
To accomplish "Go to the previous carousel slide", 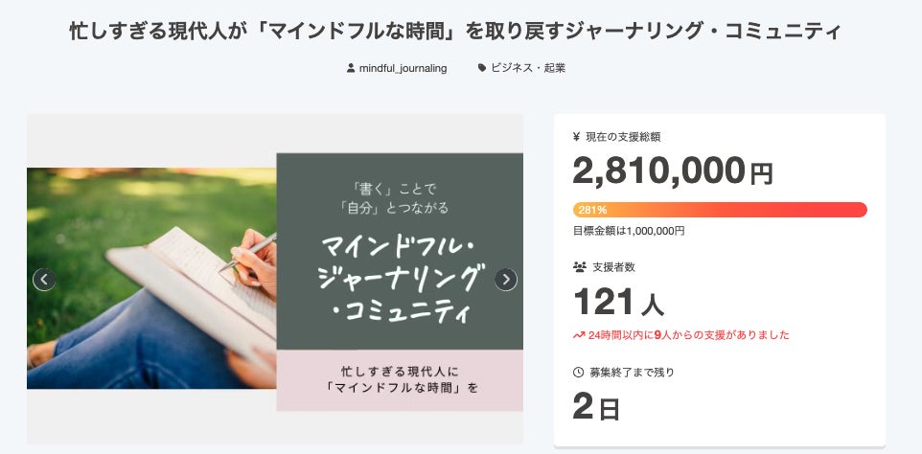I will (44, 280).
